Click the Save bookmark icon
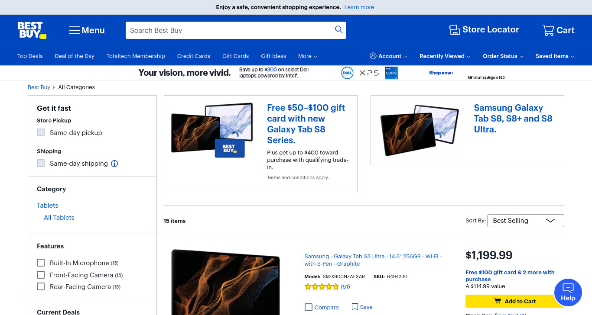The height and width of the screenshot is (315, 592). 355,307
